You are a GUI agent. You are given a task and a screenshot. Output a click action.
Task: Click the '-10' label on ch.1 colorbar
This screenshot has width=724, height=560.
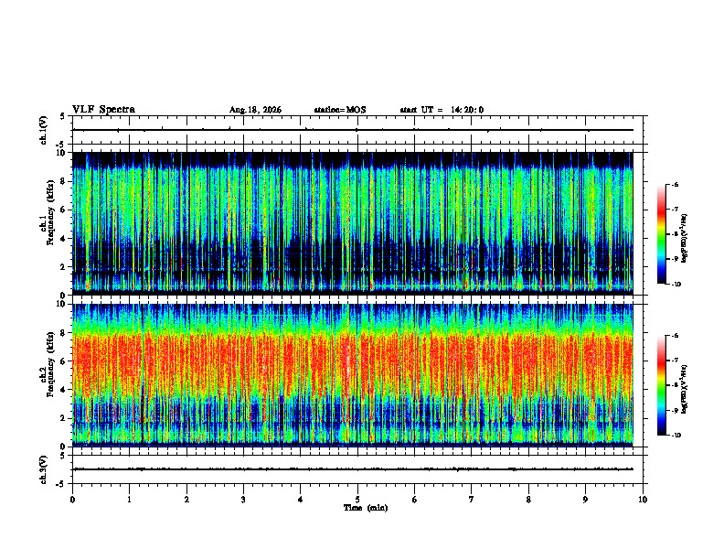point(676,284)
